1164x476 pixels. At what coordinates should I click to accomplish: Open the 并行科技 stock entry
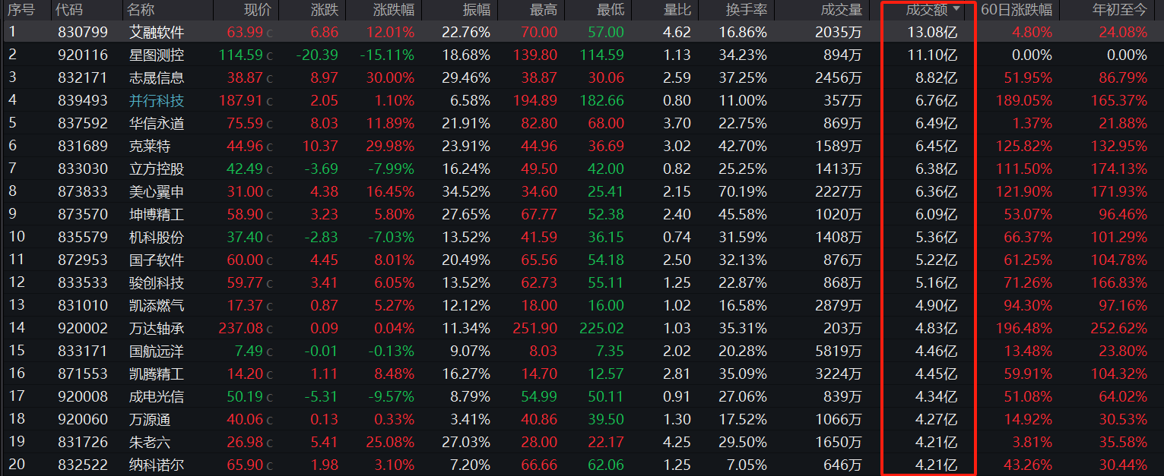coord(156,101)
